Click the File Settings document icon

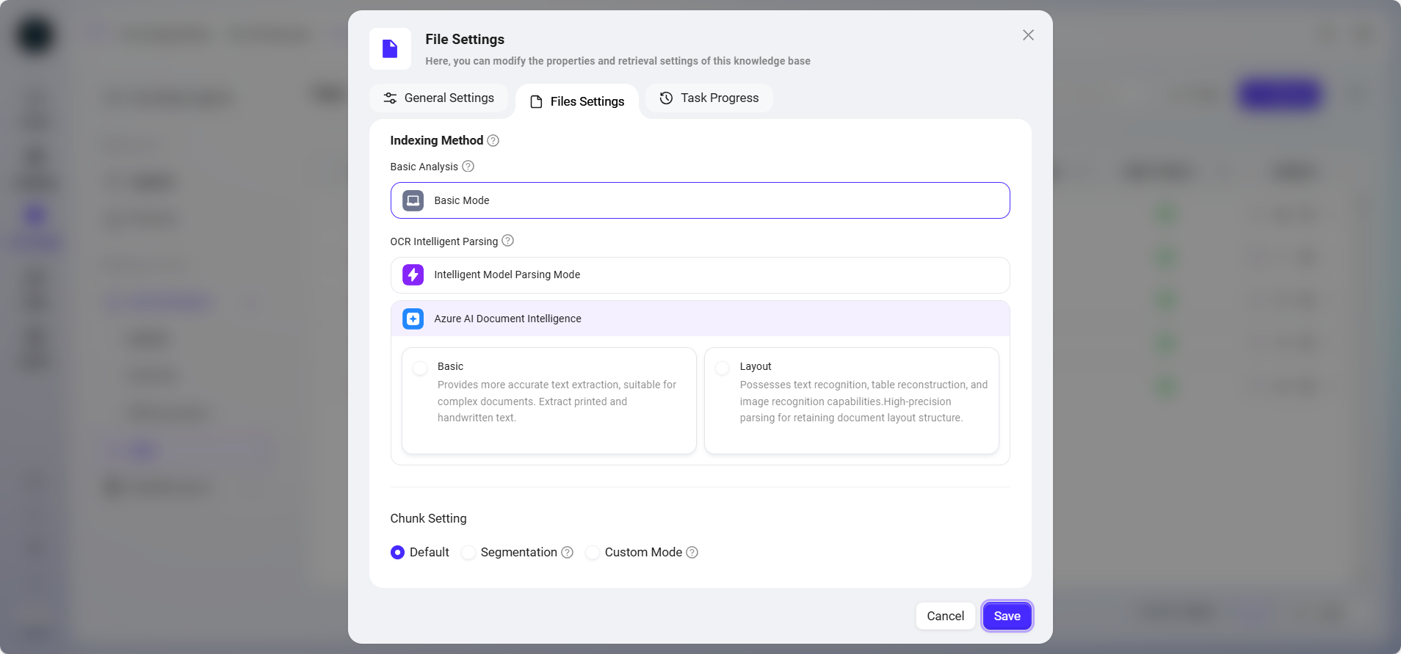(x=390, y=49)
